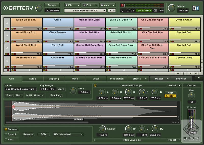Viewport: 204px width, 145px height.
Task: Collapse the edit pane with up arrow
Action: tap(199, 78)
